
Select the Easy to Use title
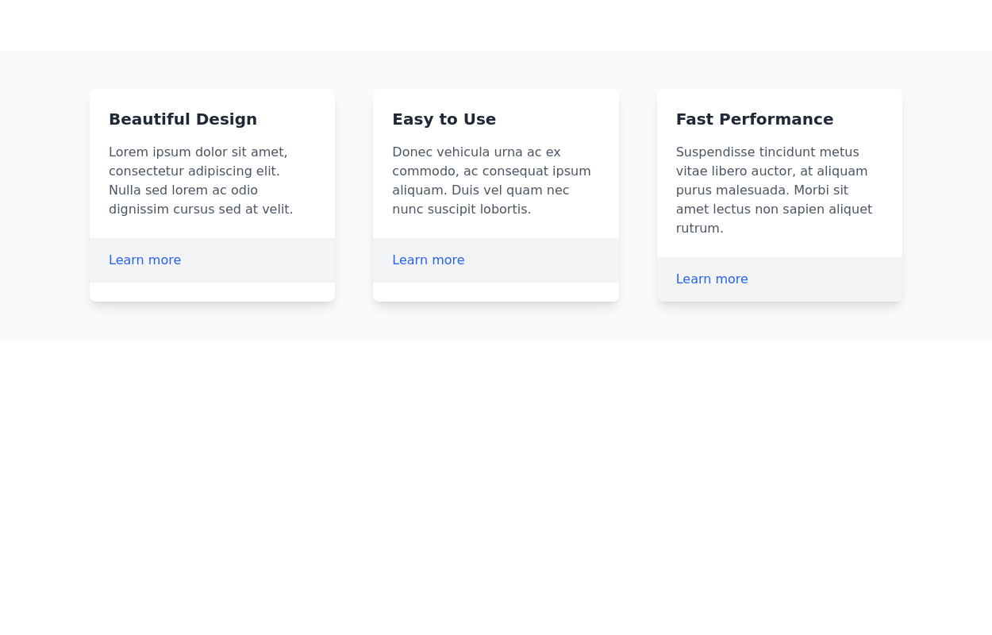444,119
